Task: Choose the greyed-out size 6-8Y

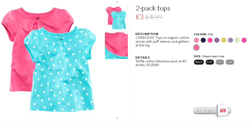Action: [x=230, y=62]
